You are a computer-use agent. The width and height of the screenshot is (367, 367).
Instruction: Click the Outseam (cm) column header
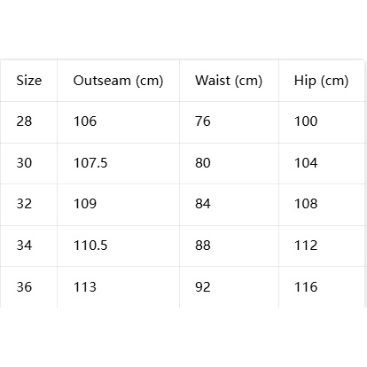[118, 81]
